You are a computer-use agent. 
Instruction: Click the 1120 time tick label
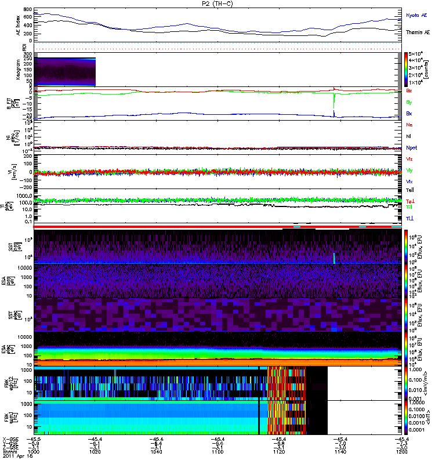point(279,452)
